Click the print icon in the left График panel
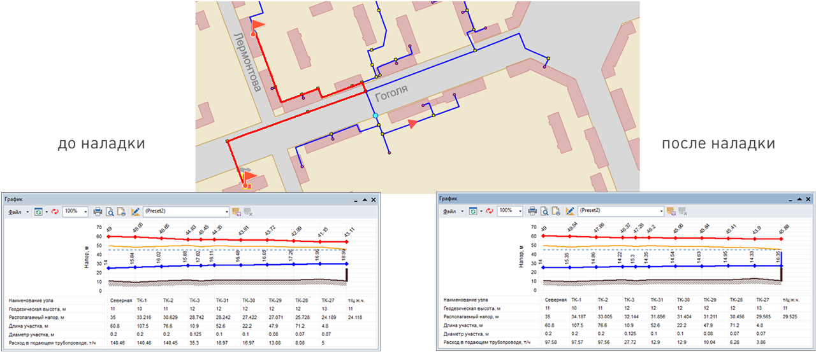The image size is (816, 352). [x=98, y=211]
